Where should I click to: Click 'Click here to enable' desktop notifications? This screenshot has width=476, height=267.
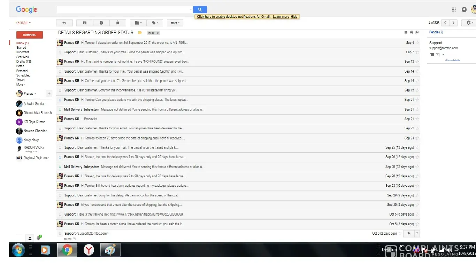pos(211,17)
